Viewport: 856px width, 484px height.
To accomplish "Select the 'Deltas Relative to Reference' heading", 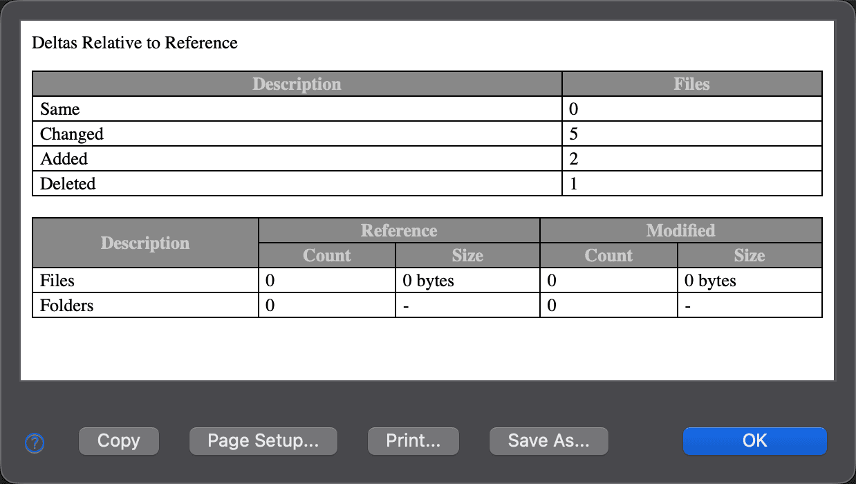I will [x=135, y=43].
